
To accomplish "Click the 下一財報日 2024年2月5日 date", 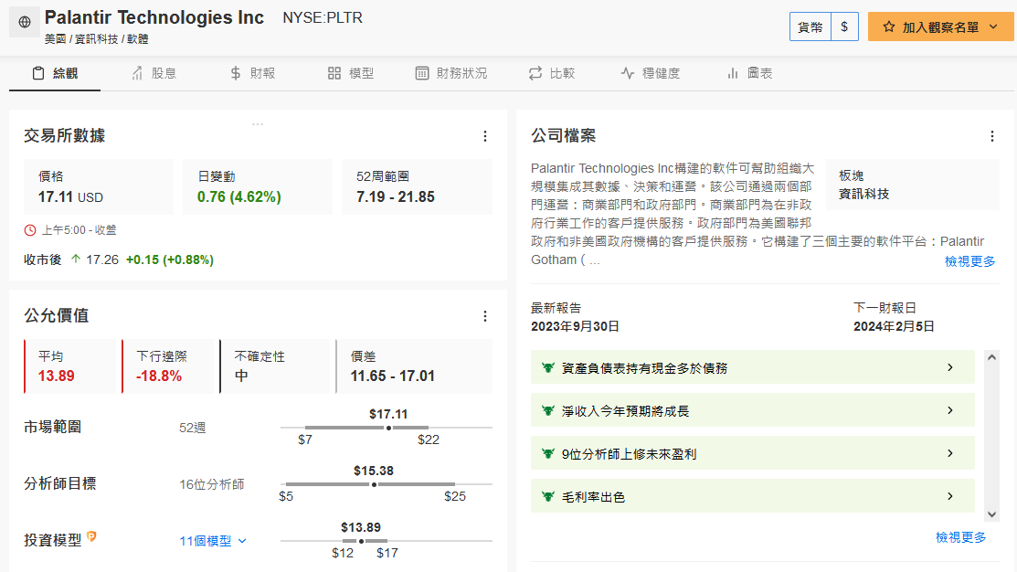I will (x=894, y=326).
